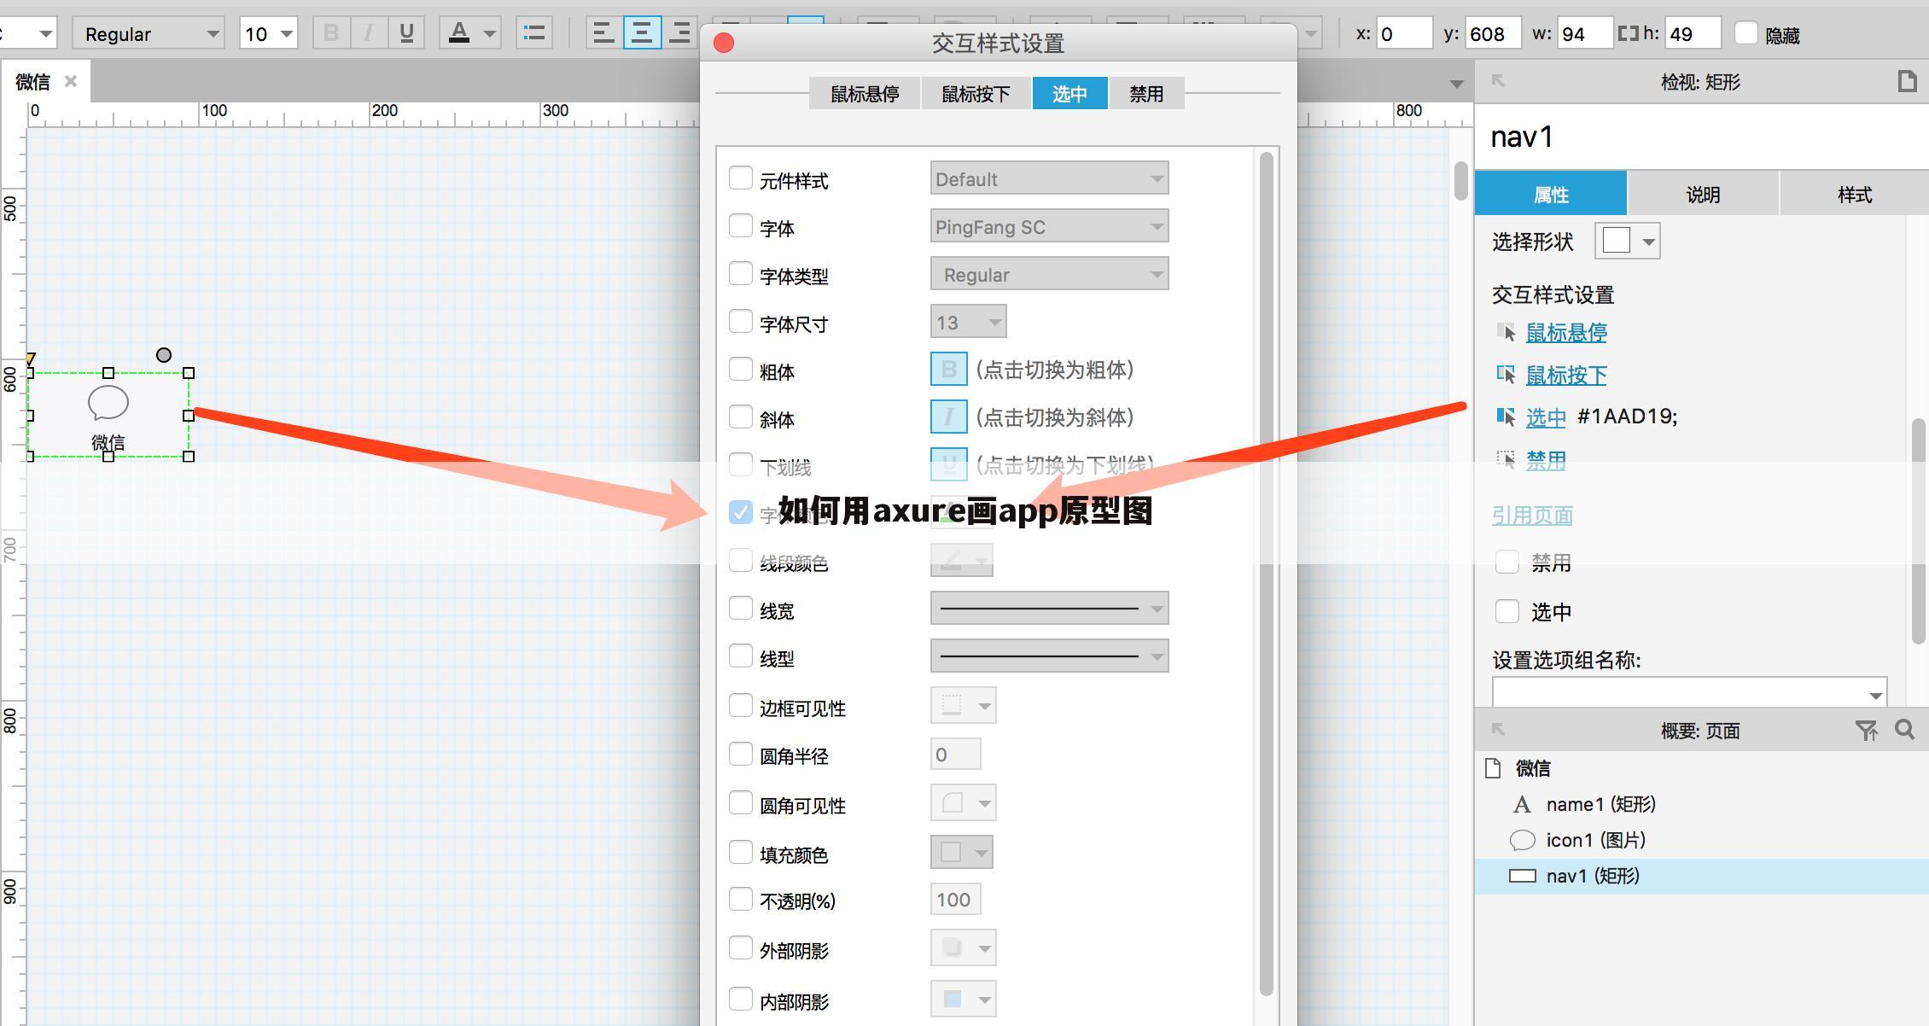
Task: Check the 线宽 checkbox
Action: tap(741, 609)
